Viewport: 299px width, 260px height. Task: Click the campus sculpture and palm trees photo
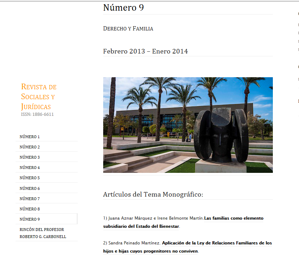pyautogui.click(x=188, y=125)
